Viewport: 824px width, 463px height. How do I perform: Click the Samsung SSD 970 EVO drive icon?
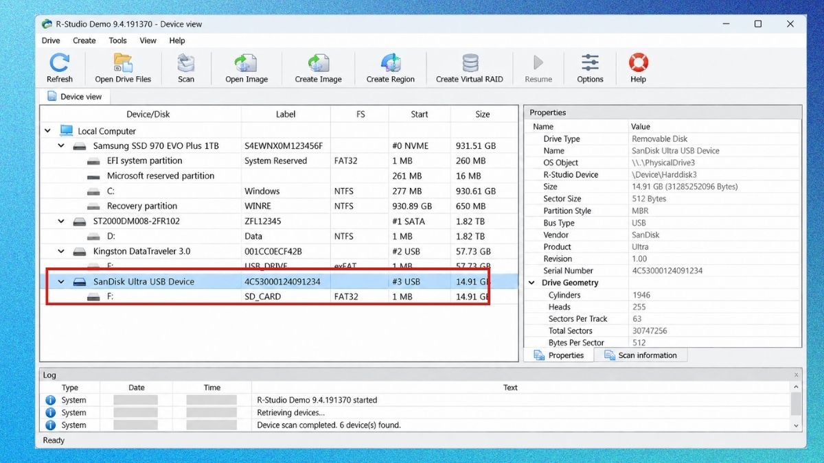coord(80,146)
